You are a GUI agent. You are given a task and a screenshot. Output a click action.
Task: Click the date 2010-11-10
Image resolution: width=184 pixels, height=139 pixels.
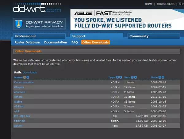click(x=159, y=97)
